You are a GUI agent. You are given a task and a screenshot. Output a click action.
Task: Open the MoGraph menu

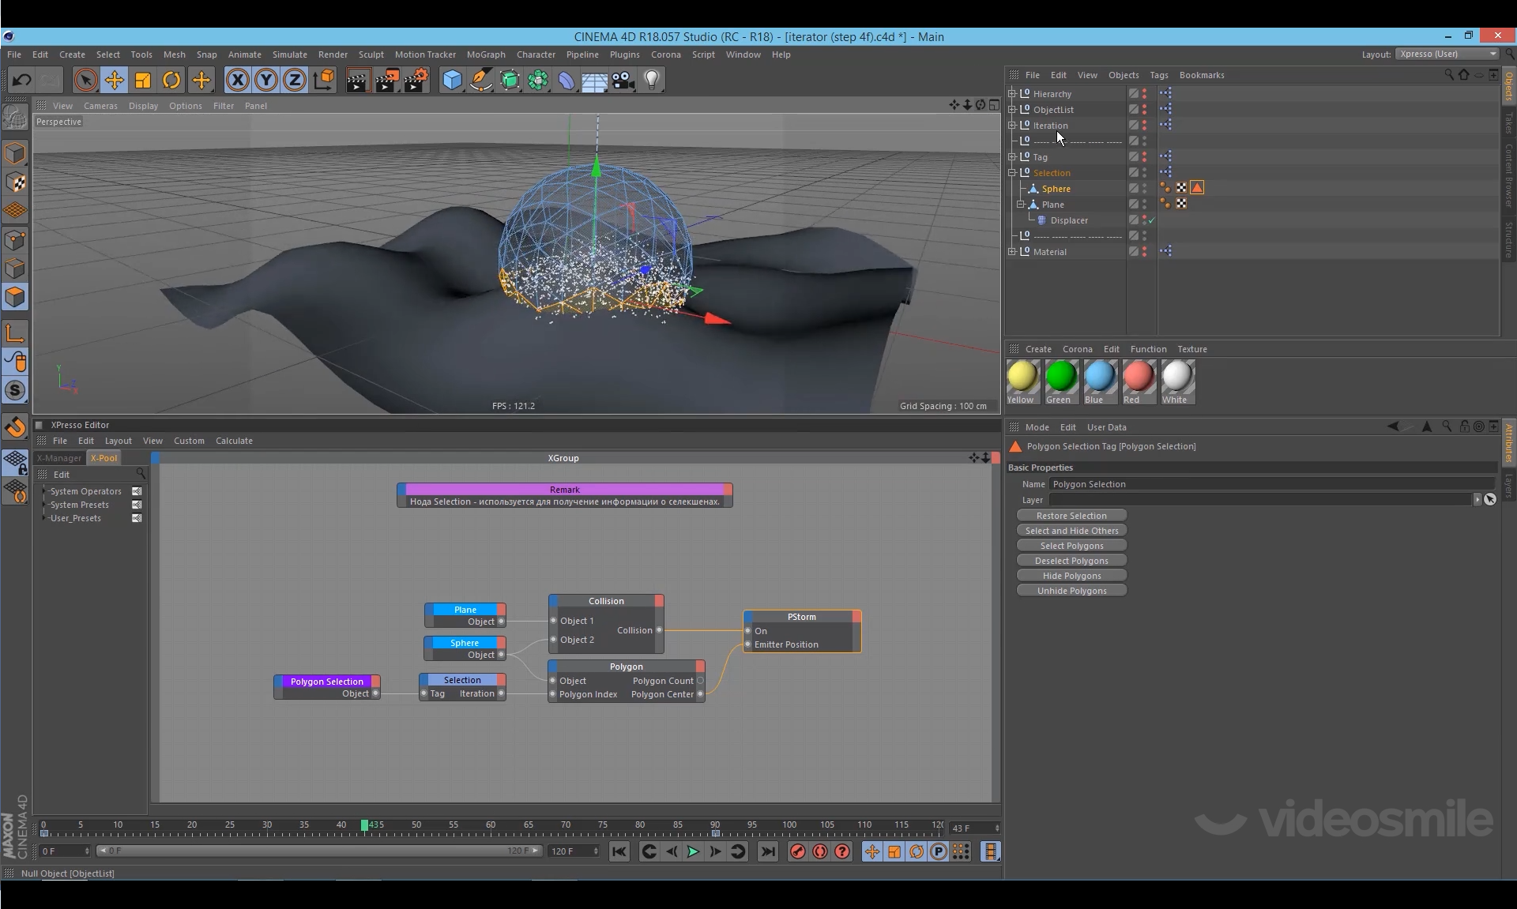click(485, 54)
